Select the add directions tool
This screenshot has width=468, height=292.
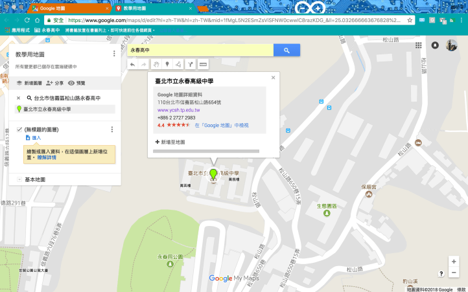(x=191, y=65)
